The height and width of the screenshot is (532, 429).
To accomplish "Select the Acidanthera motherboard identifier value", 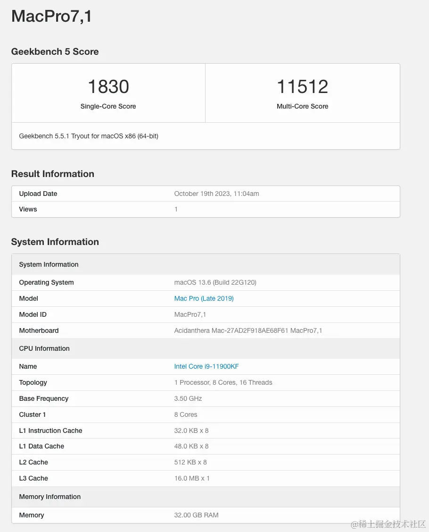I will (248, 330).
